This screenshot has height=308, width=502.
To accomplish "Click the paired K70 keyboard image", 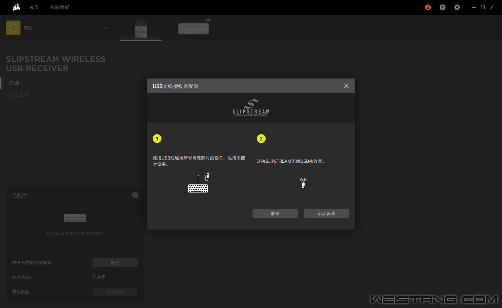I will coord(75,218).
